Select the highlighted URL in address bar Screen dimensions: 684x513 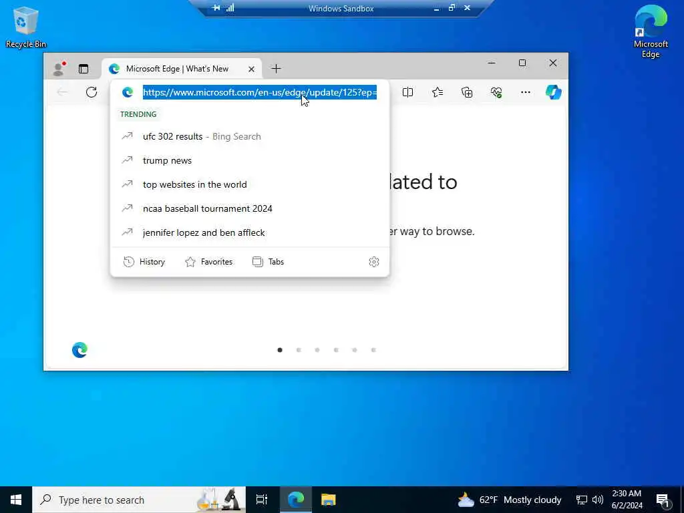pos(260,92)
